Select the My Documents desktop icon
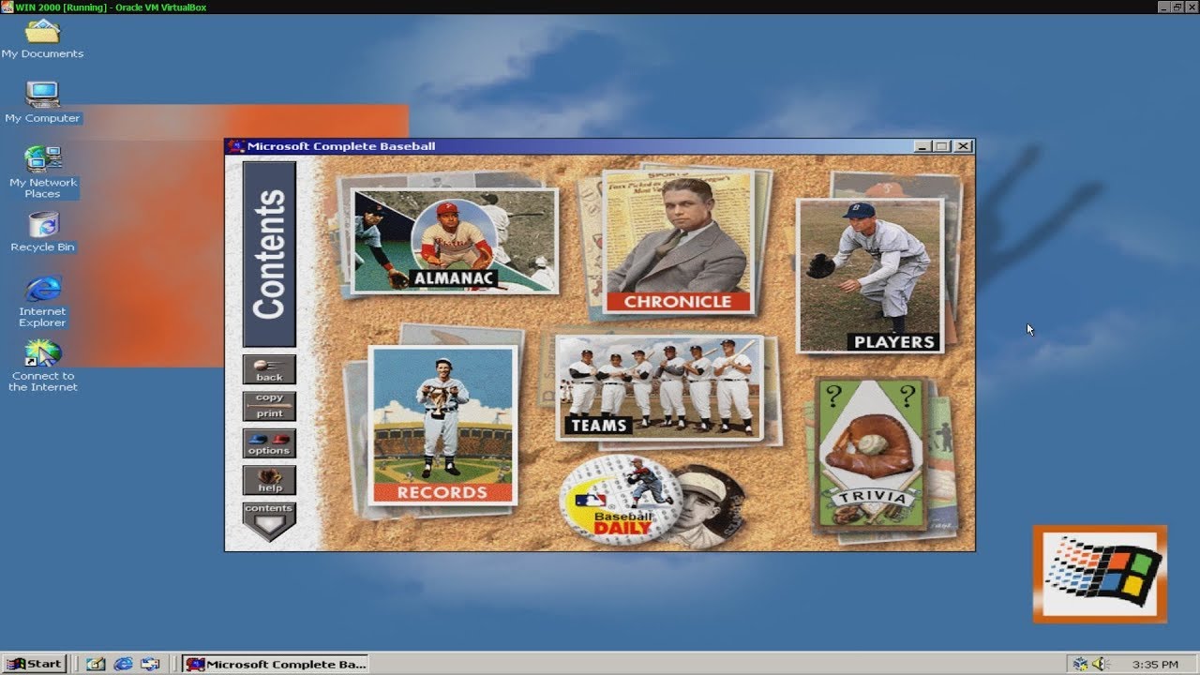 pos(42,38)
